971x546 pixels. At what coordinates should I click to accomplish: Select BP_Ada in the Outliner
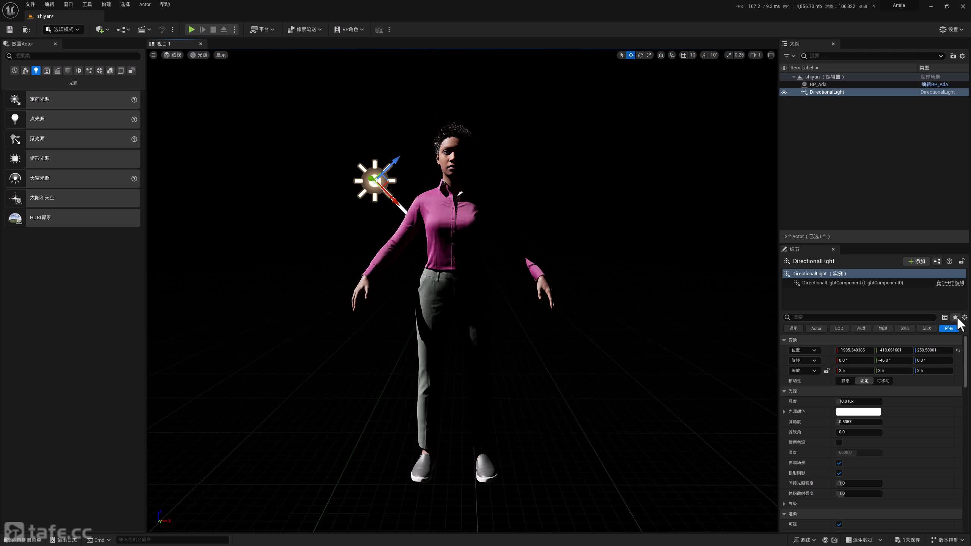coord(818,85)
